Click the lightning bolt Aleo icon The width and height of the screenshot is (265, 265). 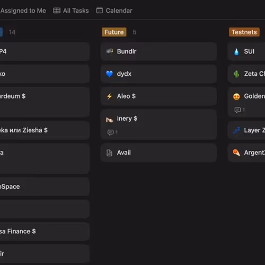109,96
